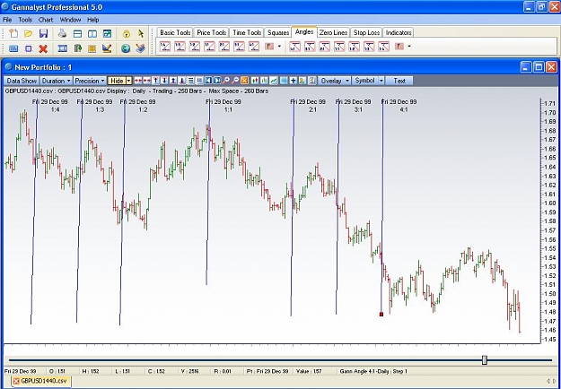Viewport: 561px width, 389px height.
Task: Click the horizontal lines icon in chart toolbar
Action: [x=190, y=81]
